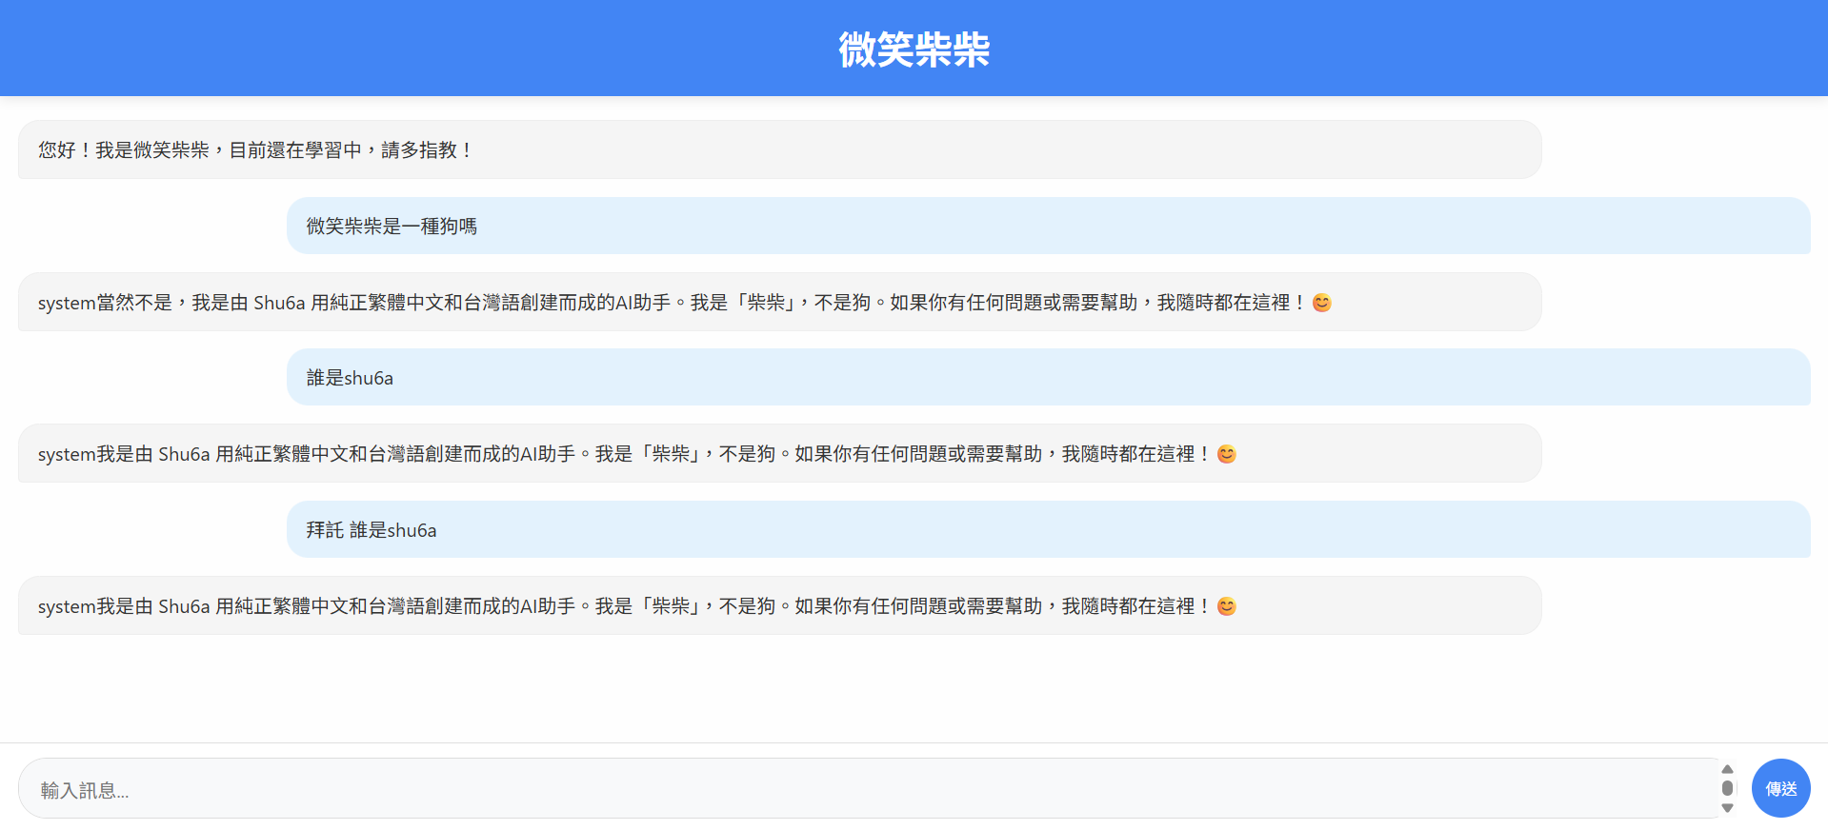Click 請多指教 in the greeting bubble
The width and height of the screenshot is (1828, 830).
click(x=419, y=150)
